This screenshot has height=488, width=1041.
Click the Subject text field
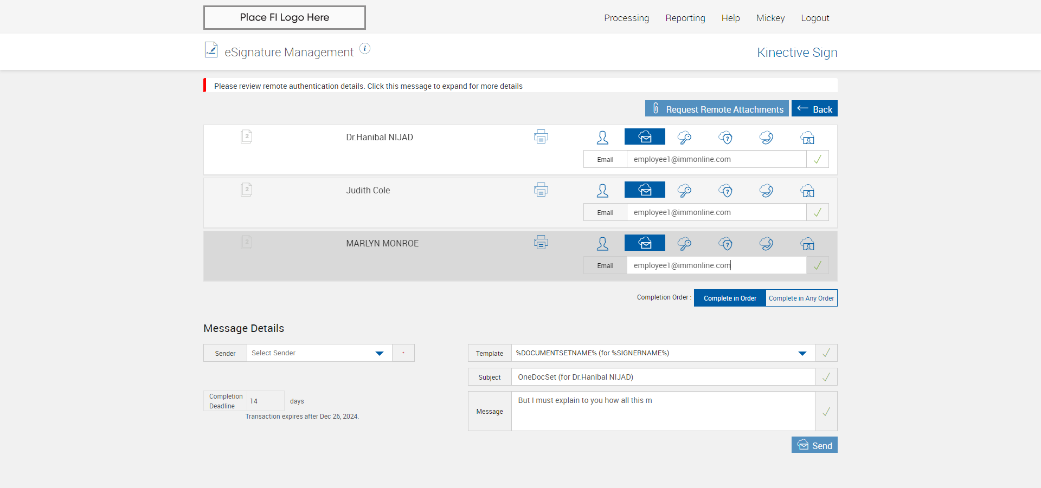pyautogui.click(x=663, y=377)
